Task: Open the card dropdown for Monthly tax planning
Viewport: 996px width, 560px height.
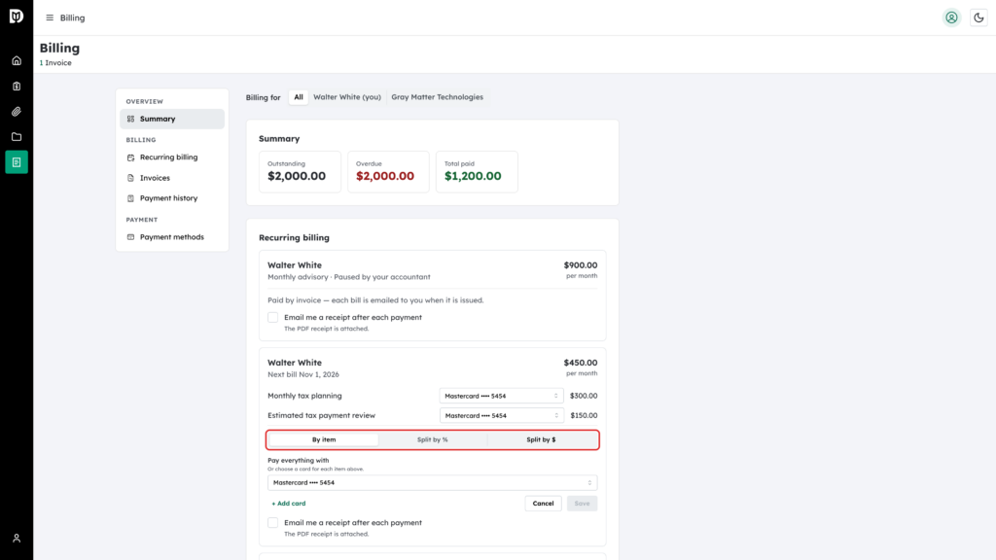Action: click(501, 396)
